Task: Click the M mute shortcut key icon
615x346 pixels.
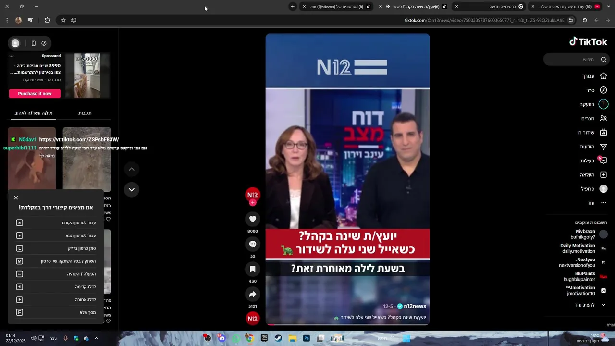Action: pos(19,261)
